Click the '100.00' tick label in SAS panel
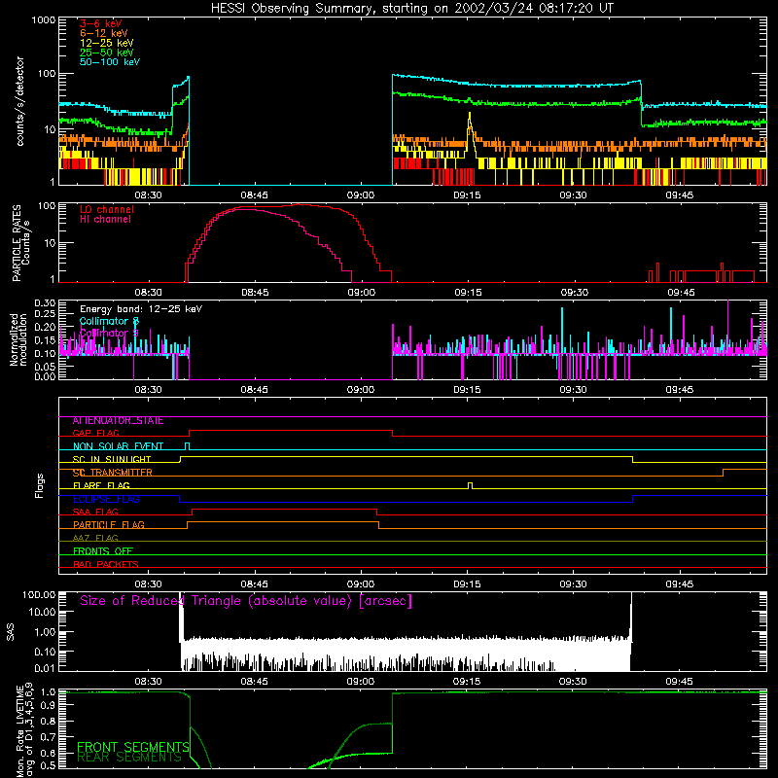The image size is (778, 778). tap(39, 595)
